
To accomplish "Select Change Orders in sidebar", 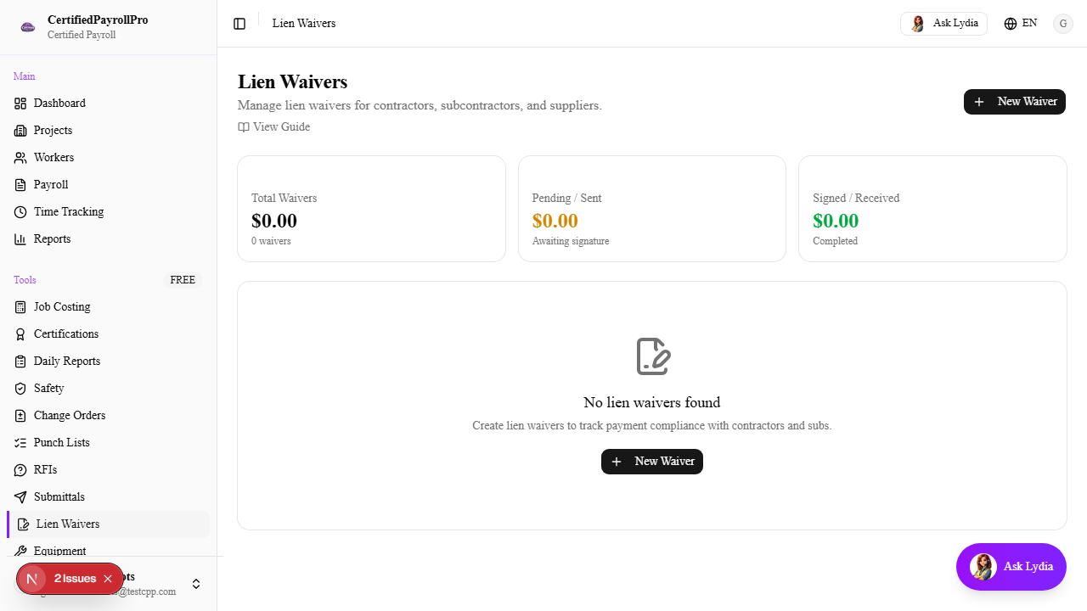I will click(x=70, y=416).
